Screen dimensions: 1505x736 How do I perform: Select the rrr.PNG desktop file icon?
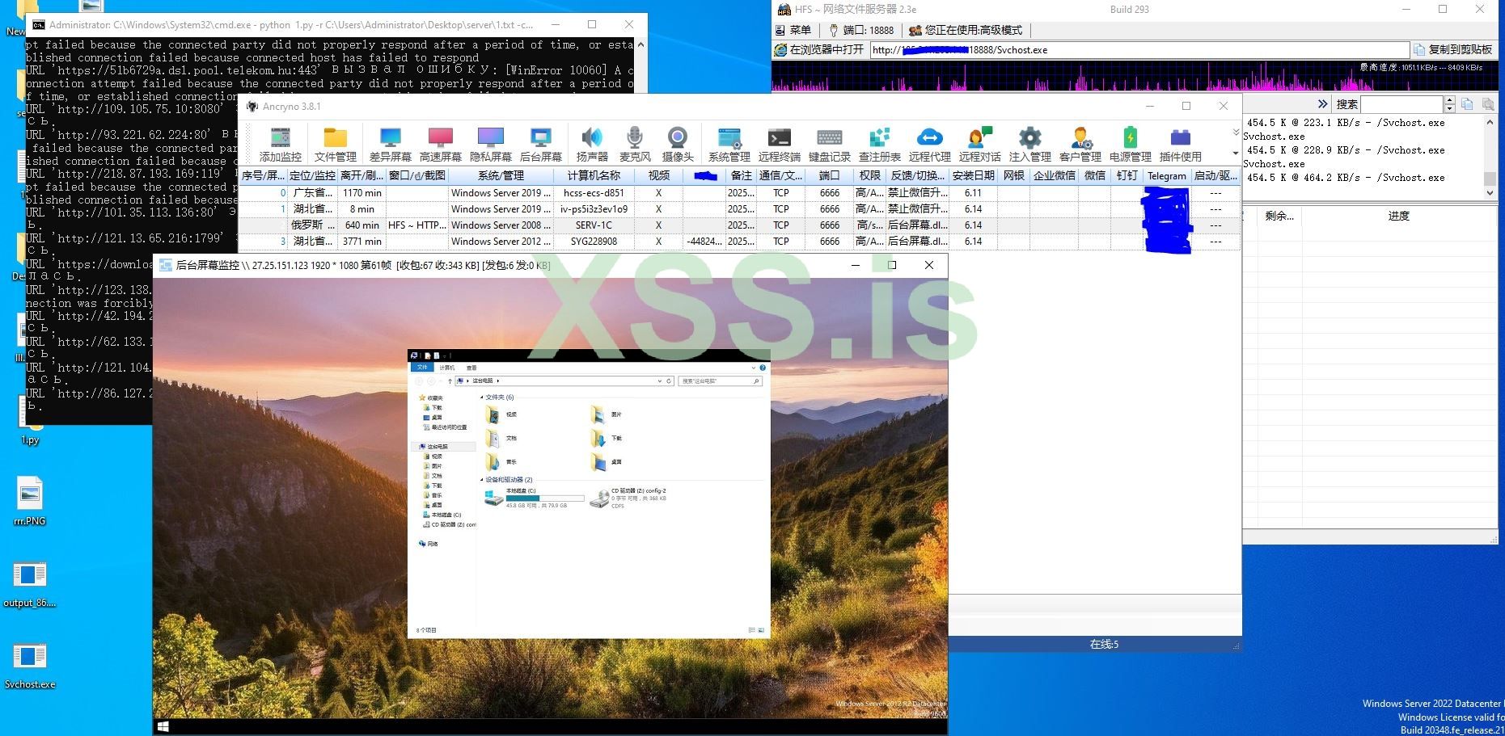pyautogui.click(x=30, y=501)
